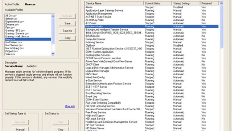Screen dimensions: 232x131
Task: Sort by Required column header
Action: point(209,3)
